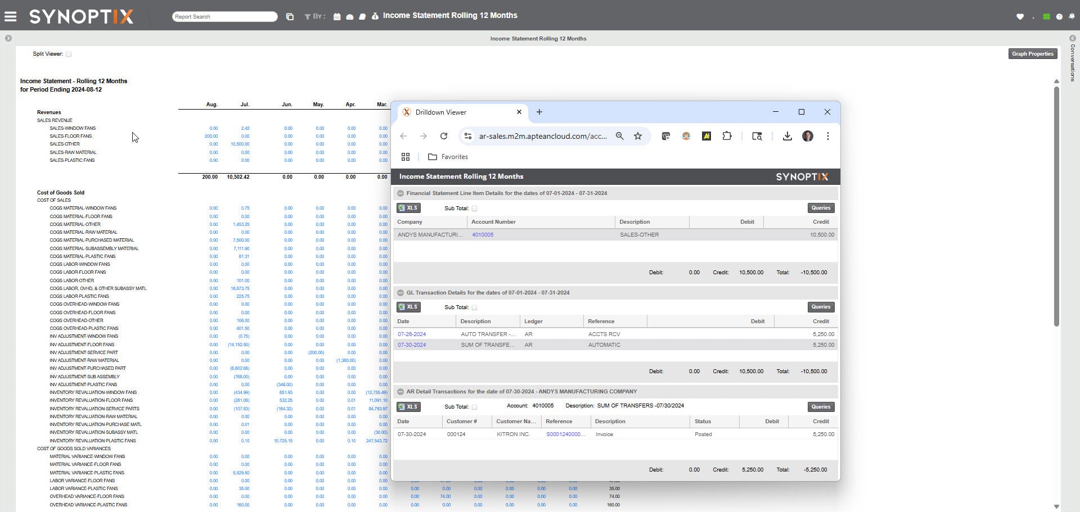The width and height of the screenshot is (1080, 512).
Task: Collapse the AR Detail Transactions section
Action: 400,392
